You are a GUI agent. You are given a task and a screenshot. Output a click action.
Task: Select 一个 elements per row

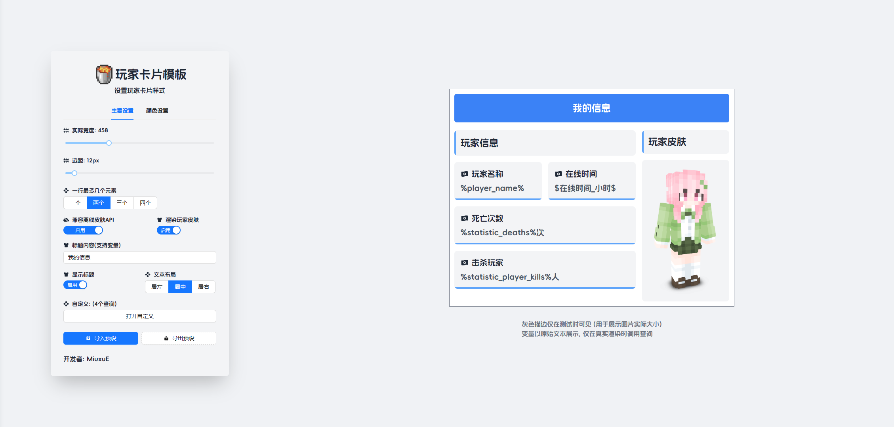pyautogui.click(x=75, y=203)
